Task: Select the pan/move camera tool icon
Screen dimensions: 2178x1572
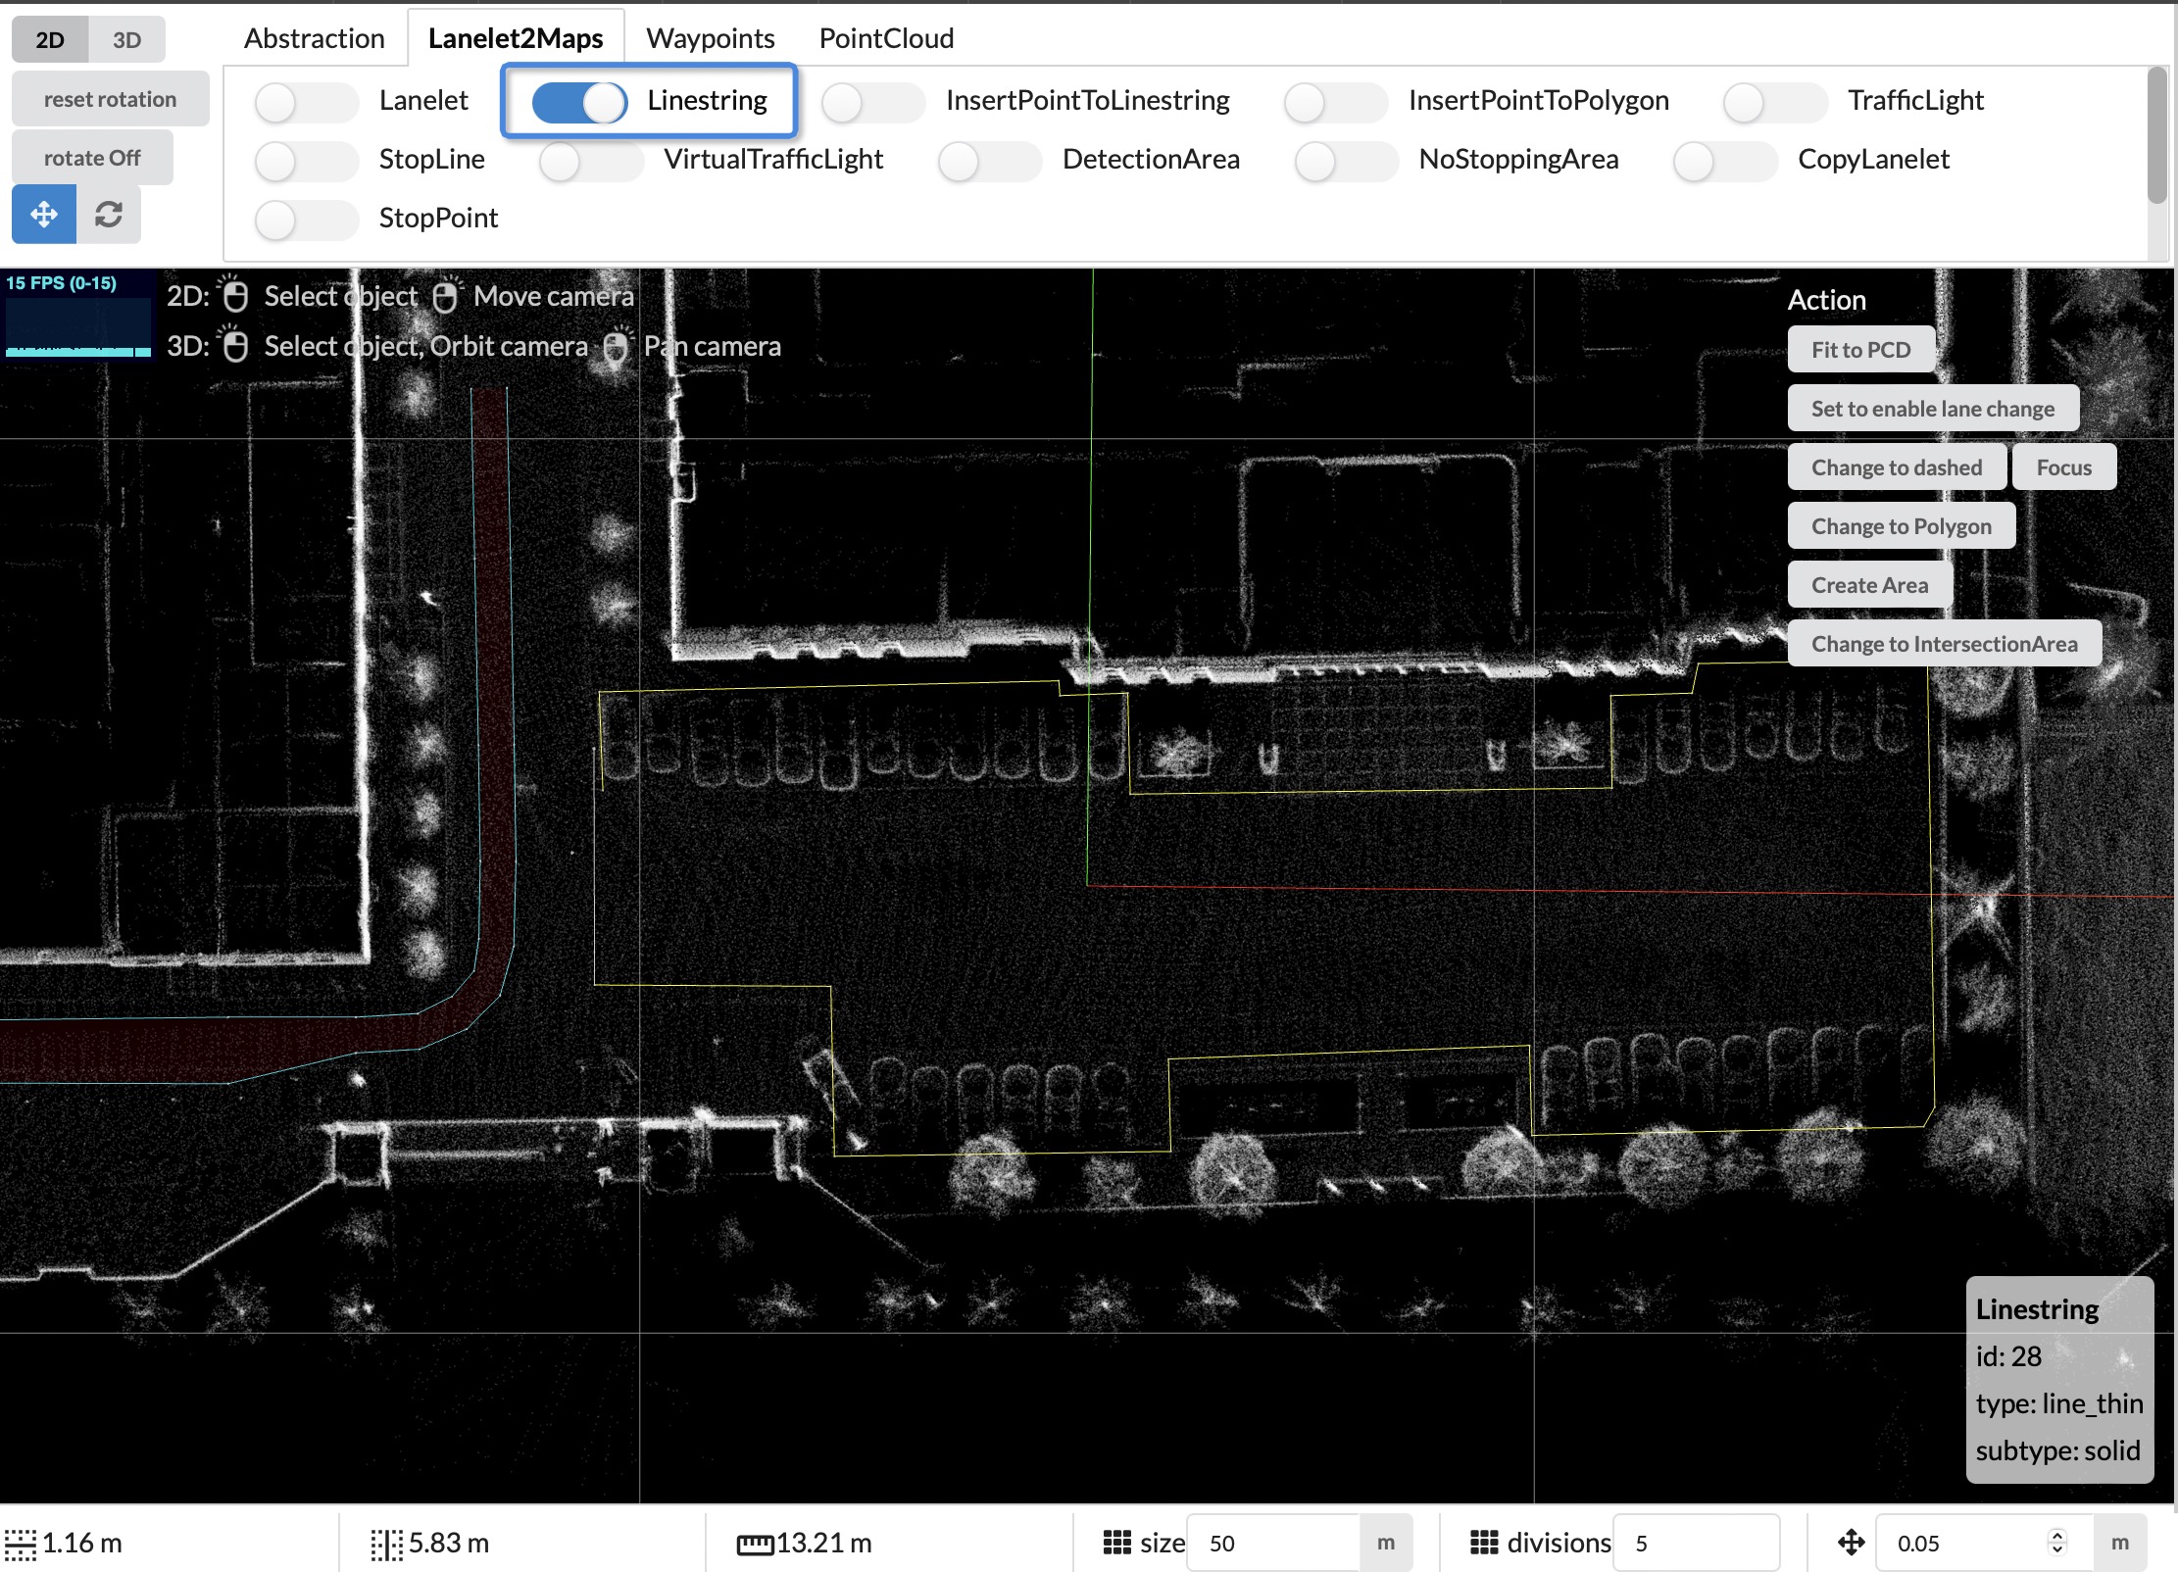Action: click(43, 213)
